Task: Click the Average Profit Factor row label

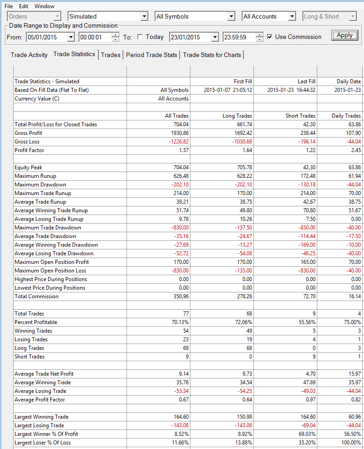Action: pyautogui.click(x=39, y=399)
